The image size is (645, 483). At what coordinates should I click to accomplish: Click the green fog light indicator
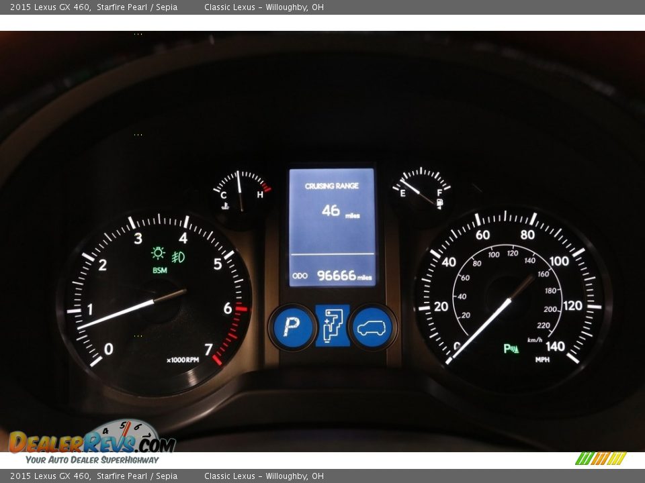(x=179, y=257)
